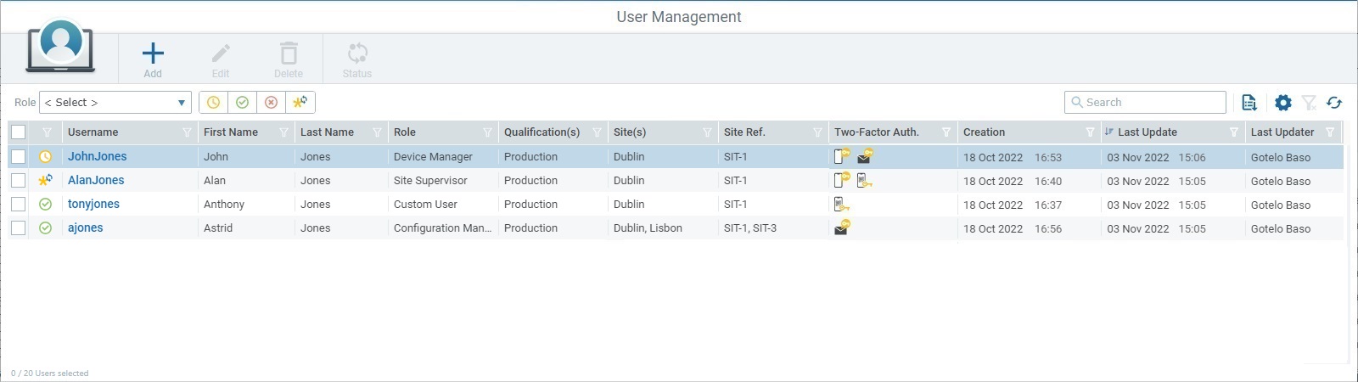Click ajones active status check icon
1358x382 pixels.
pos(46,228)
